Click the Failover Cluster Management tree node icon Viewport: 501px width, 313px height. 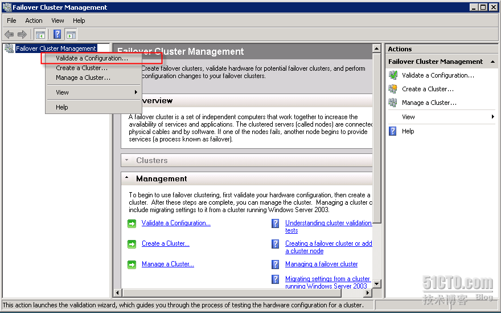9,48
